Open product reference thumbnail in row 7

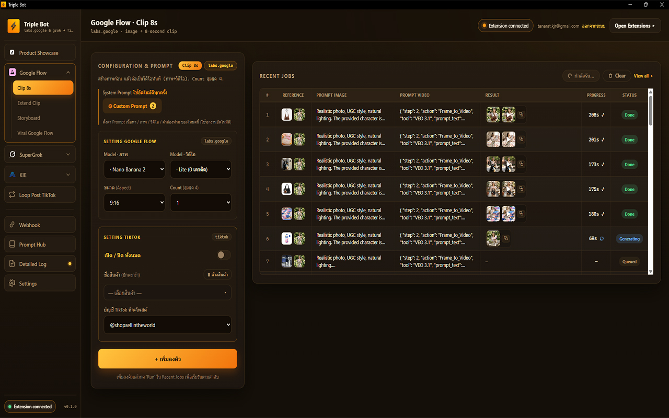[287, 261]
